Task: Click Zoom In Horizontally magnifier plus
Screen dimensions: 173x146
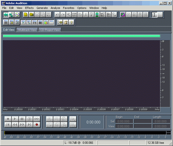Action: tap(49, 119)
